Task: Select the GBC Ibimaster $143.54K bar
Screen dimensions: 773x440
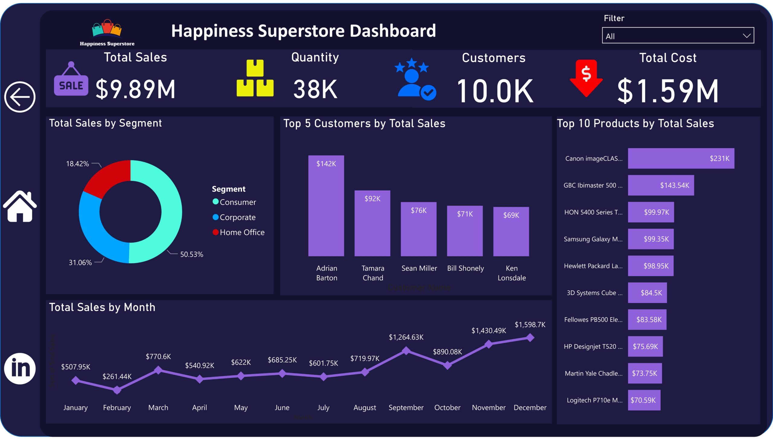Action: (x=661, y=185)
